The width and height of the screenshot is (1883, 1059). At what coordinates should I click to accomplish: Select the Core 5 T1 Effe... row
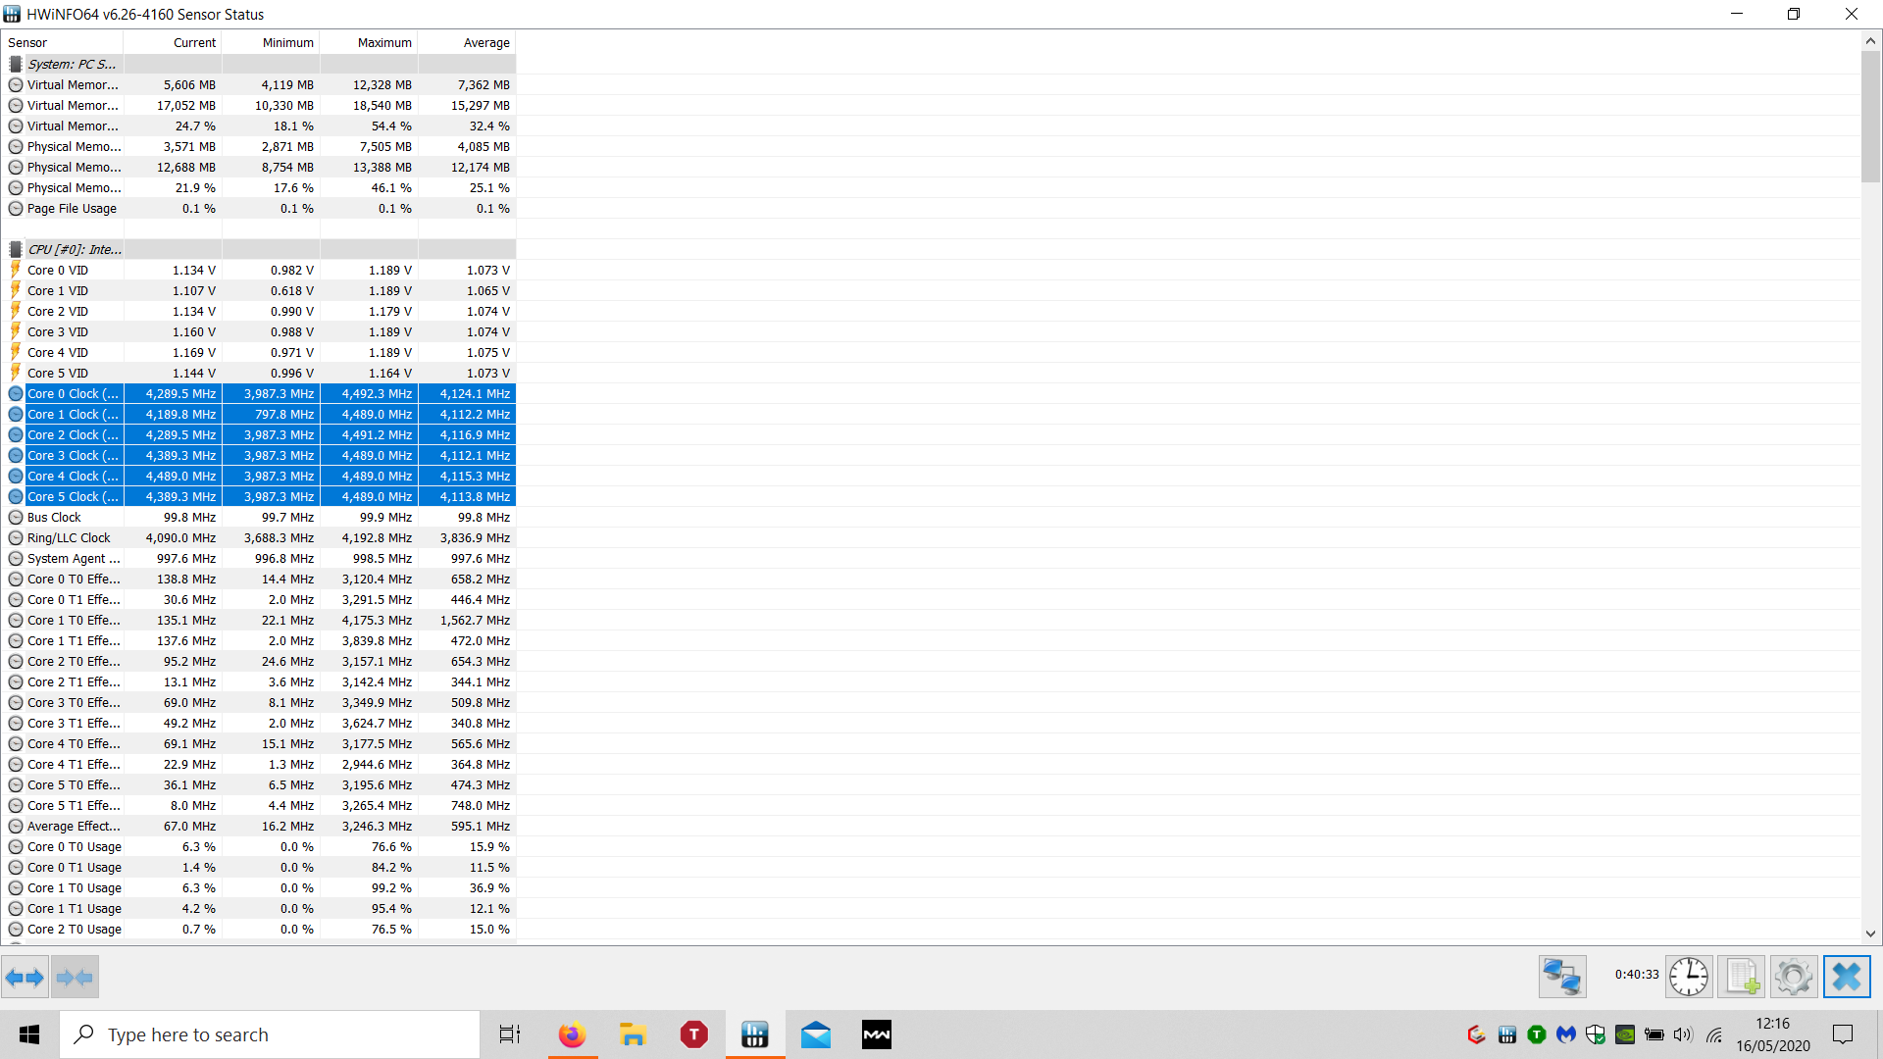[x=259, y=805]
